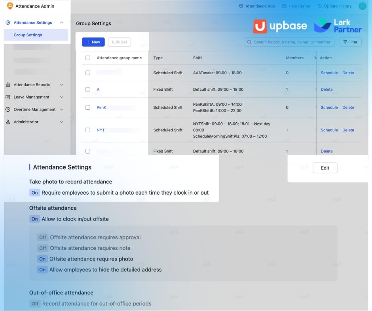This screenshot has height=311, width=372.
Task: Select the Attendance Settings menu label
Action: tap(33, 22)
